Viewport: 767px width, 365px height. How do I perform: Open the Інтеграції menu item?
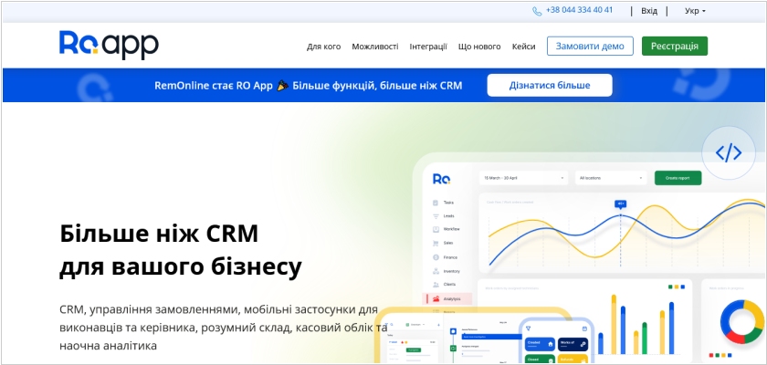tap(428, 47)
